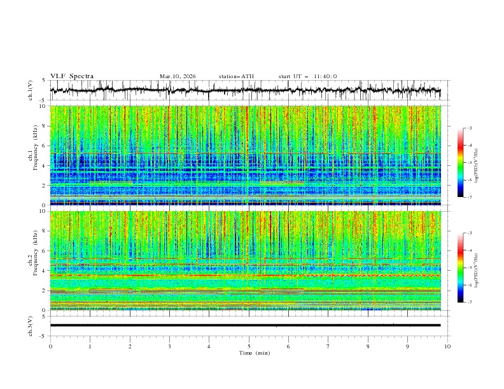Image resolution: width=504 pixels, height=389 pixels.
Task: Click the "VLF Spectra" title text
Action: pyautogui.click(x=72, y=76)
